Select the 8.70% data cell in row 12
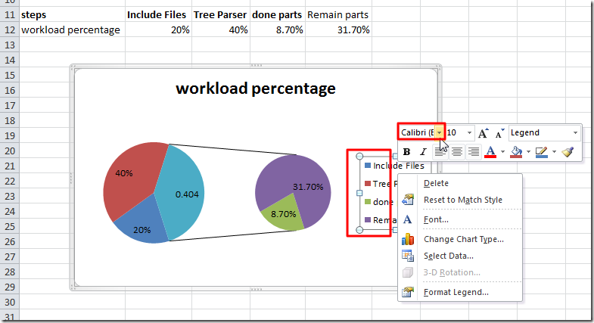 click(277, 30)
